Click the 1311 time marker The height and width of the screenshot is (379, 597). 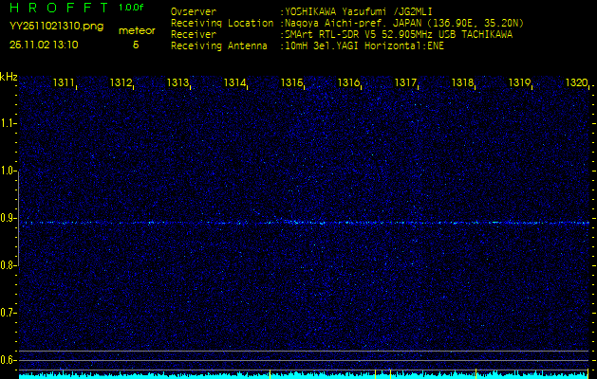pos(65,83)
